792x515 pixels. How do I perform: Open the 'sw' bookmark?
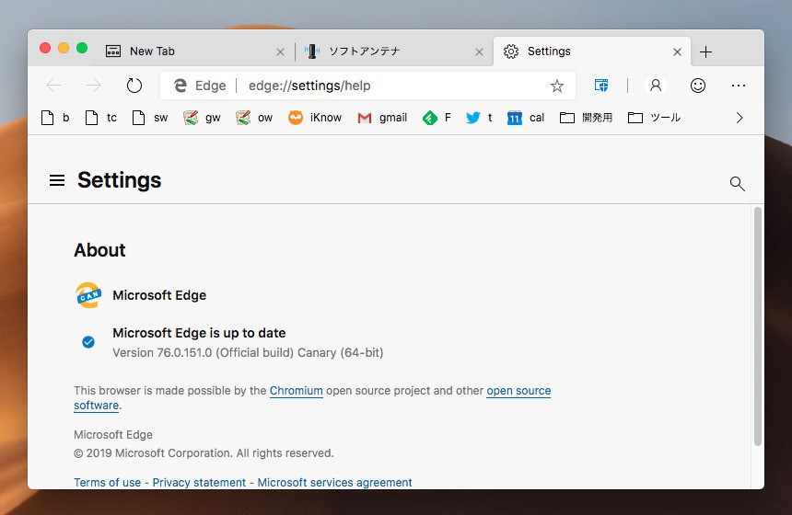point(149,118)
